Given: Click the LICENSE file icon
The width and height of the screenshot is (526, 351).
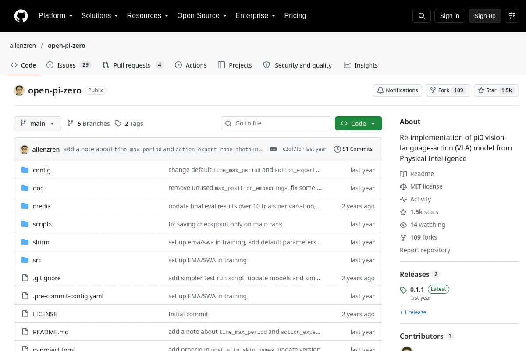Looking at the screenshot, I should pos(25,314).
